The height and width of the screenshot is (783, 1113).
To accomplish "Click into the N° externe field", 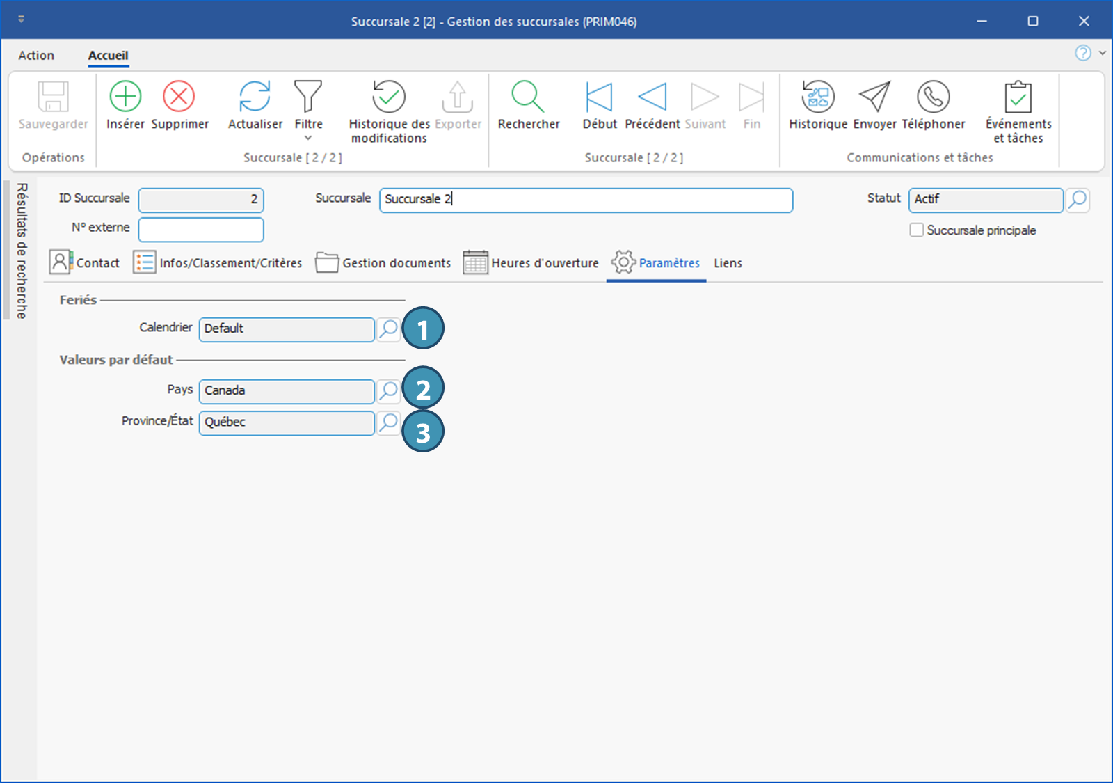I will coord(201,230).
